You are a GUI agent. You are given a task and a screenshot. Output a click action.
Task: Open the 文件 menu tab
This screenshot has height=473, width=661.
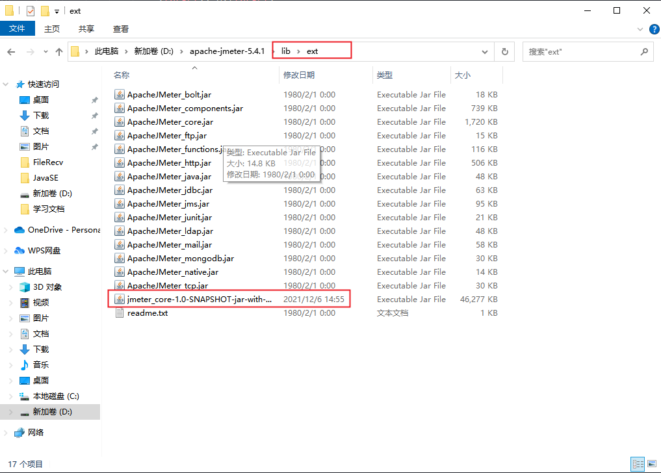click(18, 29)
